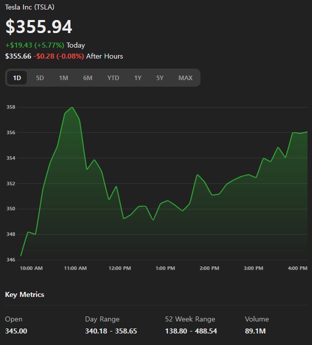Image resolution: width=312 pixels, height=345 pixels.
Task: Click the 350 y-axis label
Action: 11,209
